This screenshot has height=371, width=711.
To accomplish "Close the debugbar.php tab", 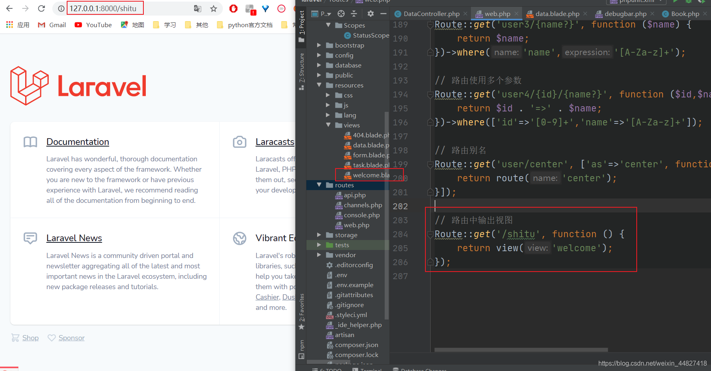I will pos(652,14).
